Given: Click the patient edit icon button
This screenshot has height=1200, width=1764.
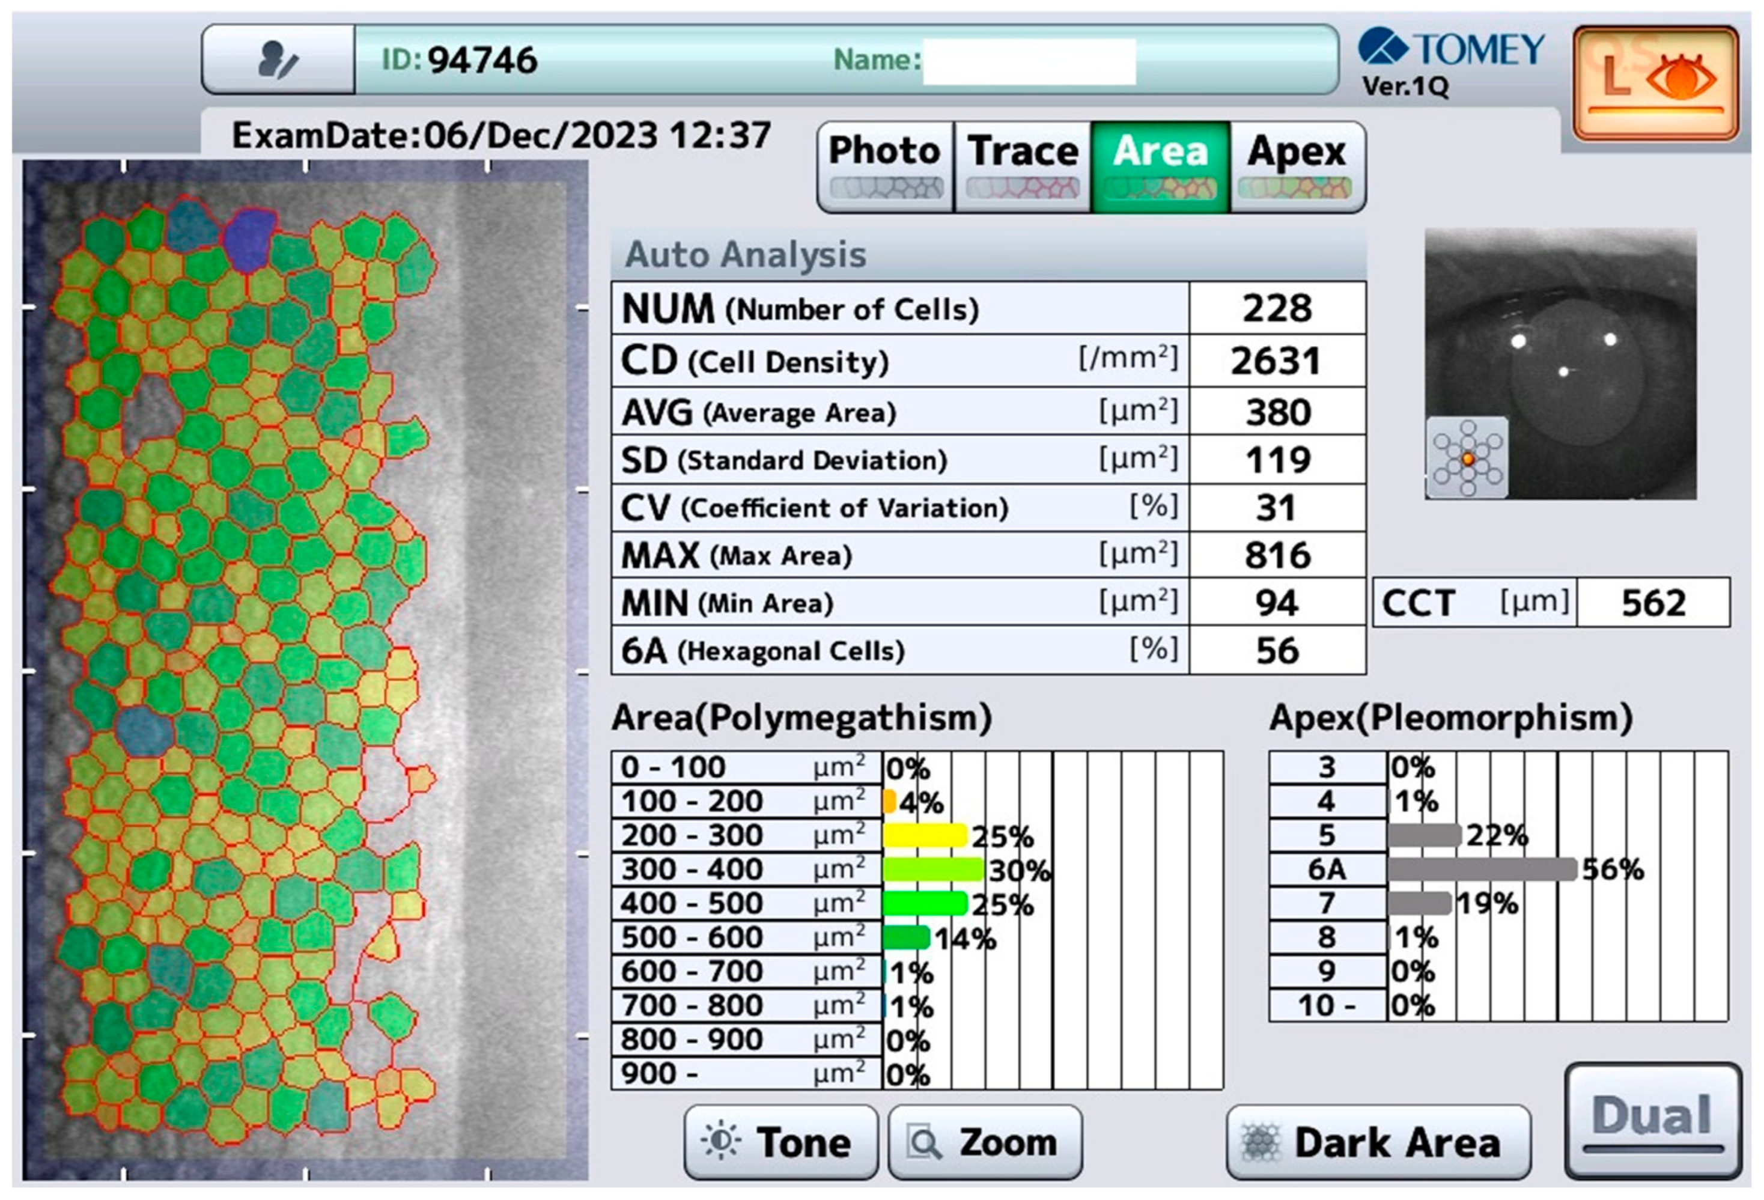Looking at the screenshot, I should [x=278, y=60].
